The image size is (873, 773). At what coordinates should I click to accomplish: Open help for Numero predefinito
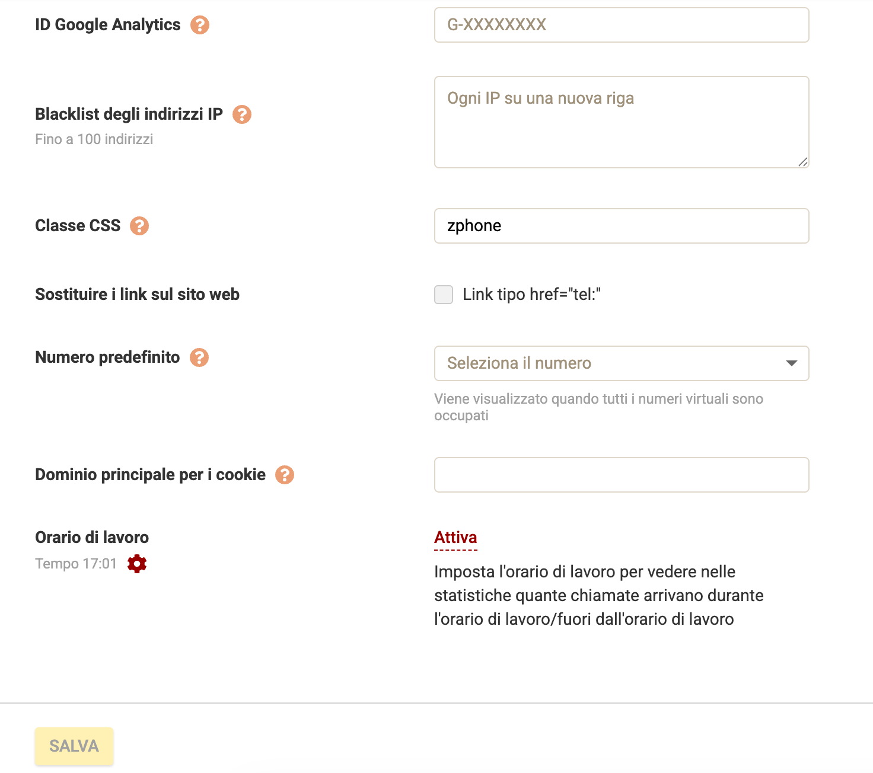click(x=200, y=357)
